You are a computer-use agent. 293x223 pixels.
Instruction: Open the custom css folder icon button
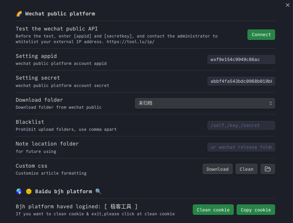[x=267, y=169]
